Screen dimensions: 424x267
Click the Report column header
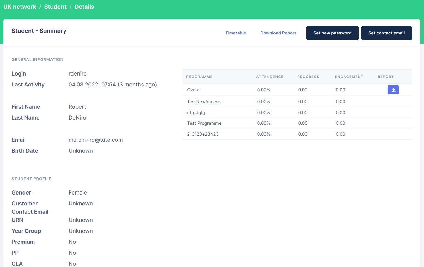[385, 77]
